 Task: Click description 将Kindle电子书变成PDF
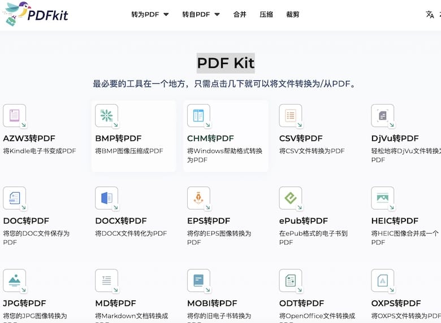tap(40, 151)
